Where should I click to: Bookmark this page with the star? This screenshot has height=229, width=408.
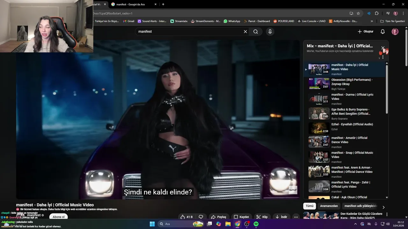click(x=358, y=13)
